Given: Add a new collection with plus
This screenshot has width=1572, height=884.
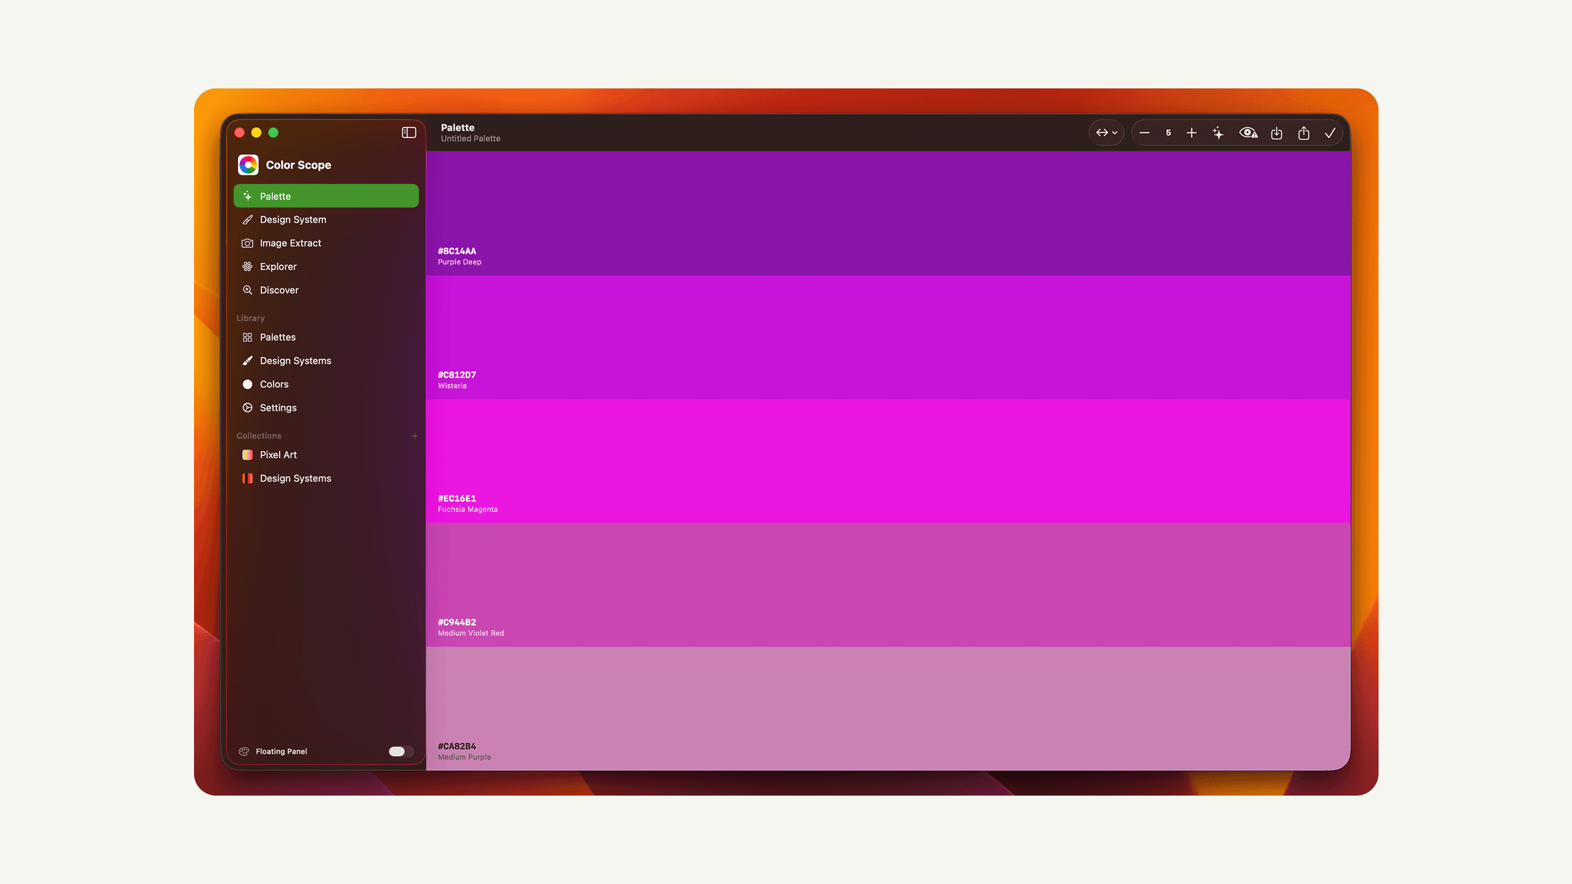Looking at the screenshot, I should pos(415,435).
